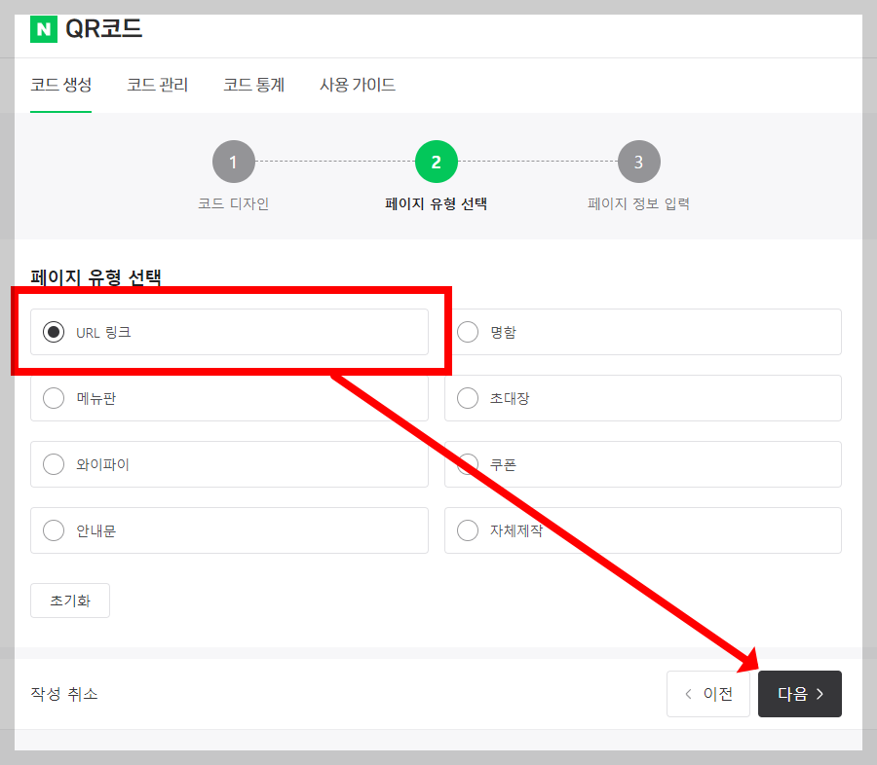Click the green Naver N logo
Viewport: 877px width, 765px height.
pos(44,28)
